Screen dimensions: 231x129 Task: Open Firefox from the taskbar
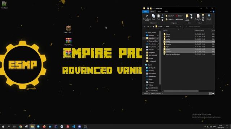click(44, 126)
